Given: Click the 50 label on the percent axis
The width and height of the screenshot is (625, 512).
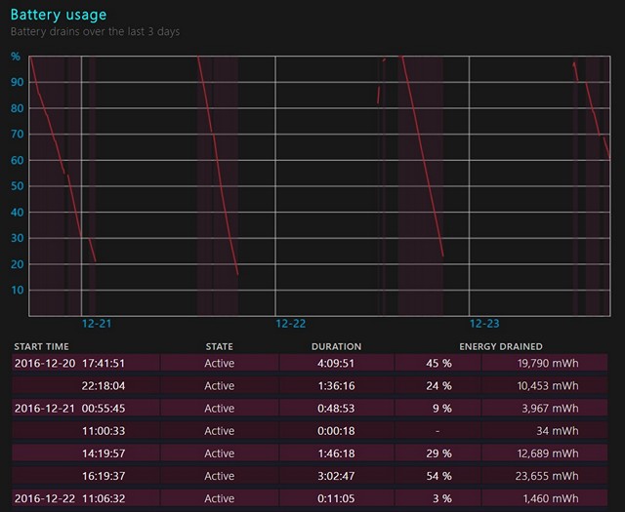Looking at the screenshot, I should (18, 186).
